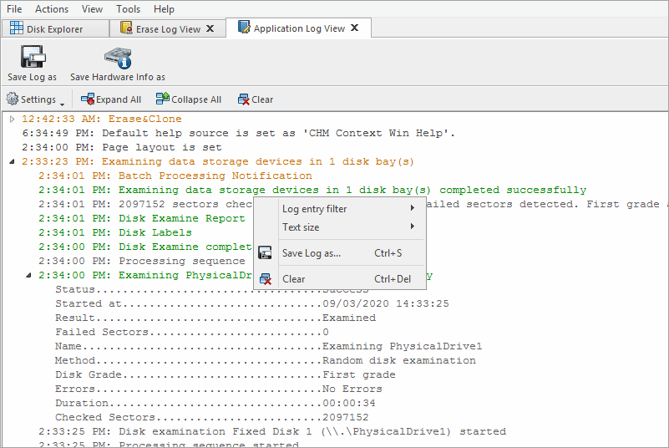Open the Tools menu

128,9
